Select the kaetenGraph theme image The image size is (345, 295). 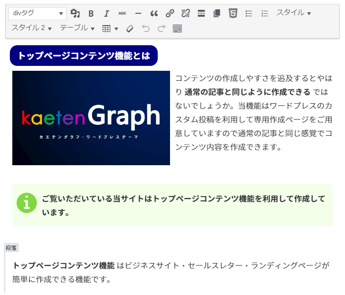[91, 118]
